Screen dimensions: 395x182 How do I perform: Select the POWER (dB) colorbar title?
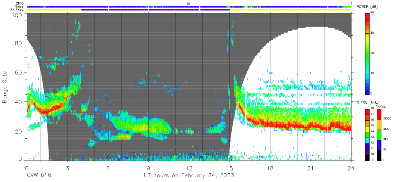[x=367, y=6]
